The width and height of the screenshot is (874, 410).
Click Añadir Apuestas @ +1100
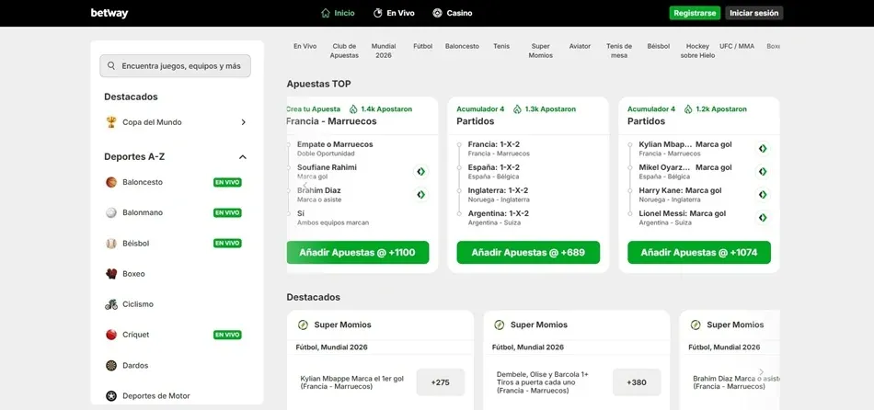point(357,253)
